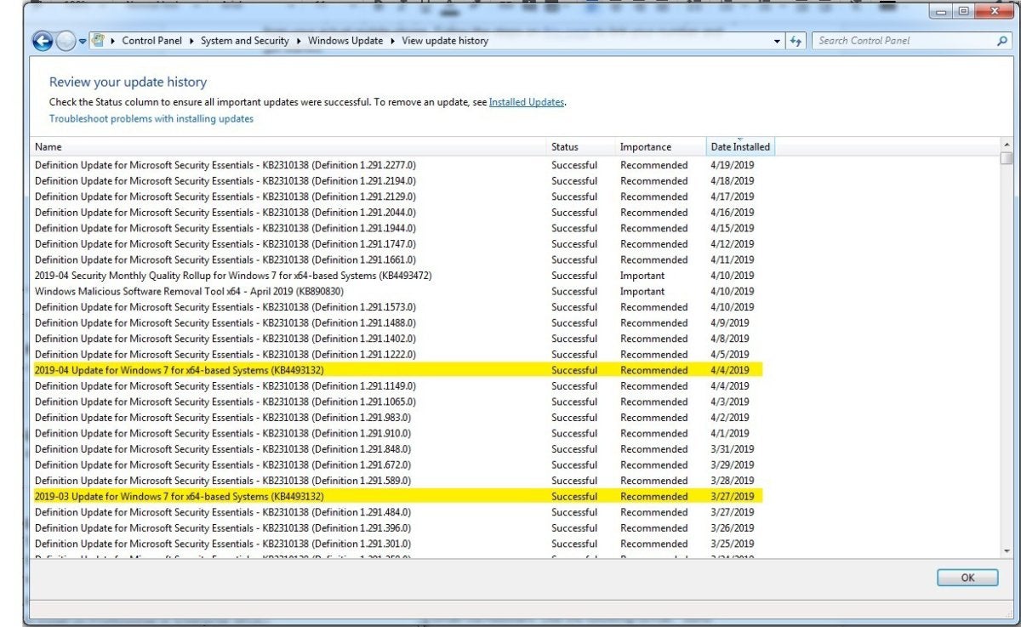Click the Forward navigation arrow button
1021x627 pixels.
coord(66,41)
